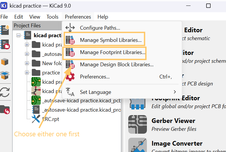Open the Help menu
The width and height of the screenshot is (226, 152).
pos(103,17)
